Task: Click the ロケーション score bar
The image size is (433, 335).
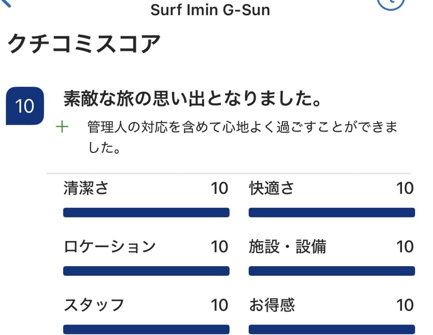Action: pos(146,271)
